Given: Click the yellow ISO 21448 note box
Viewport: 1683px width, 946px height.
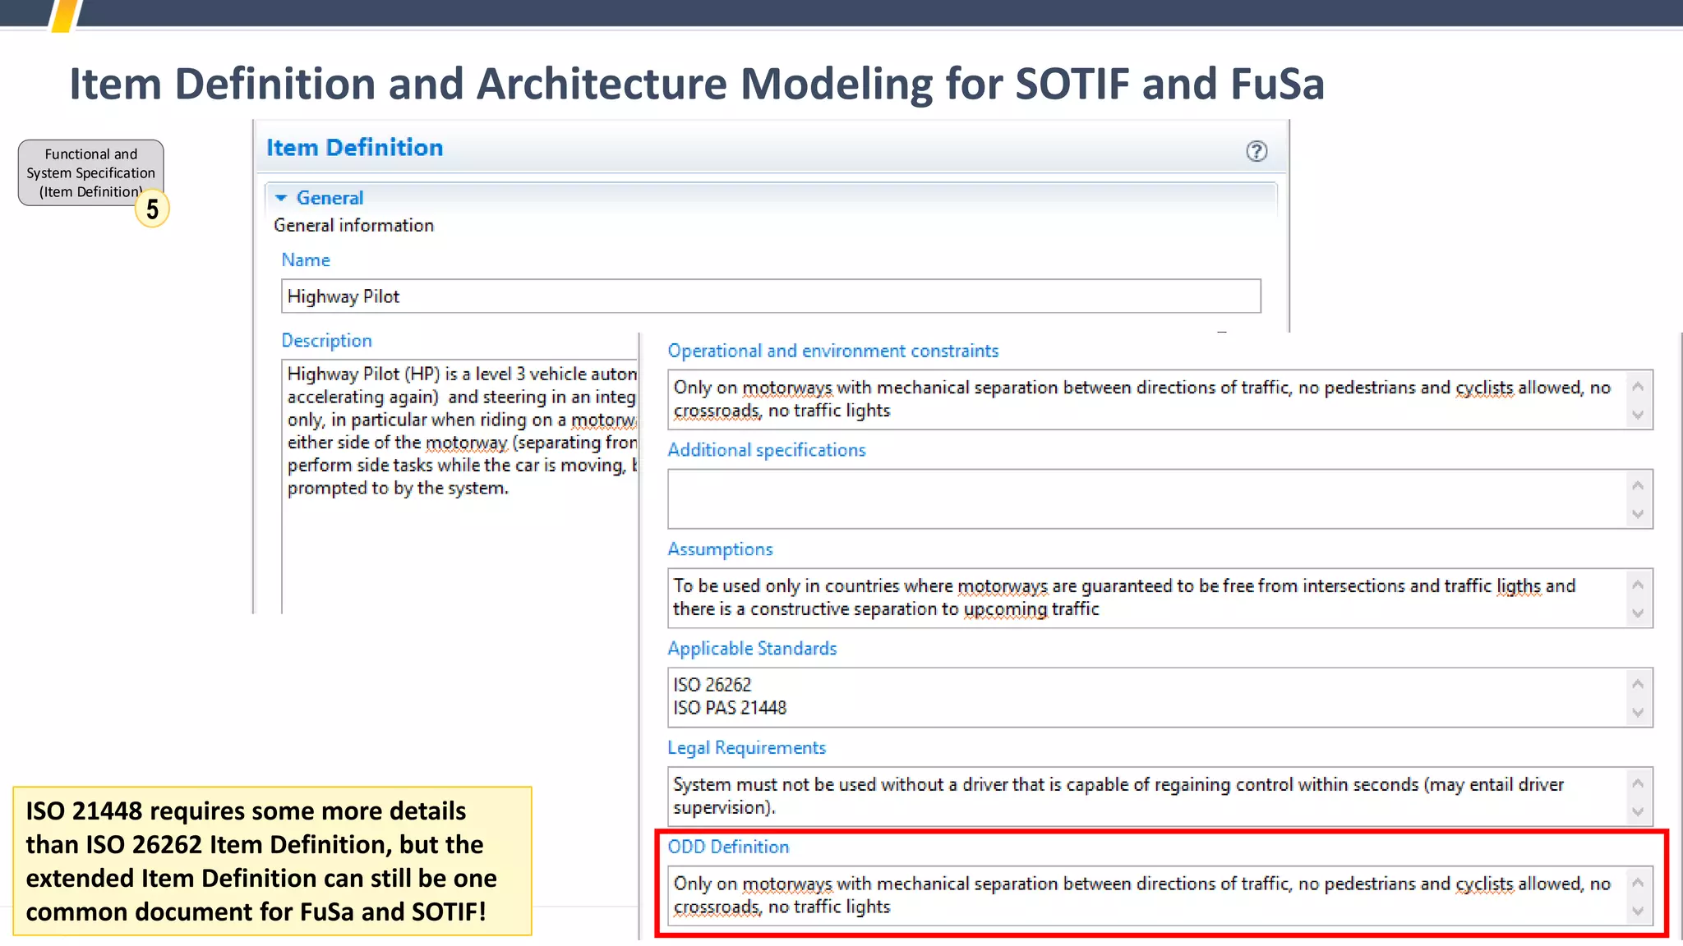Looking at the screenshot, I should 272,861.
